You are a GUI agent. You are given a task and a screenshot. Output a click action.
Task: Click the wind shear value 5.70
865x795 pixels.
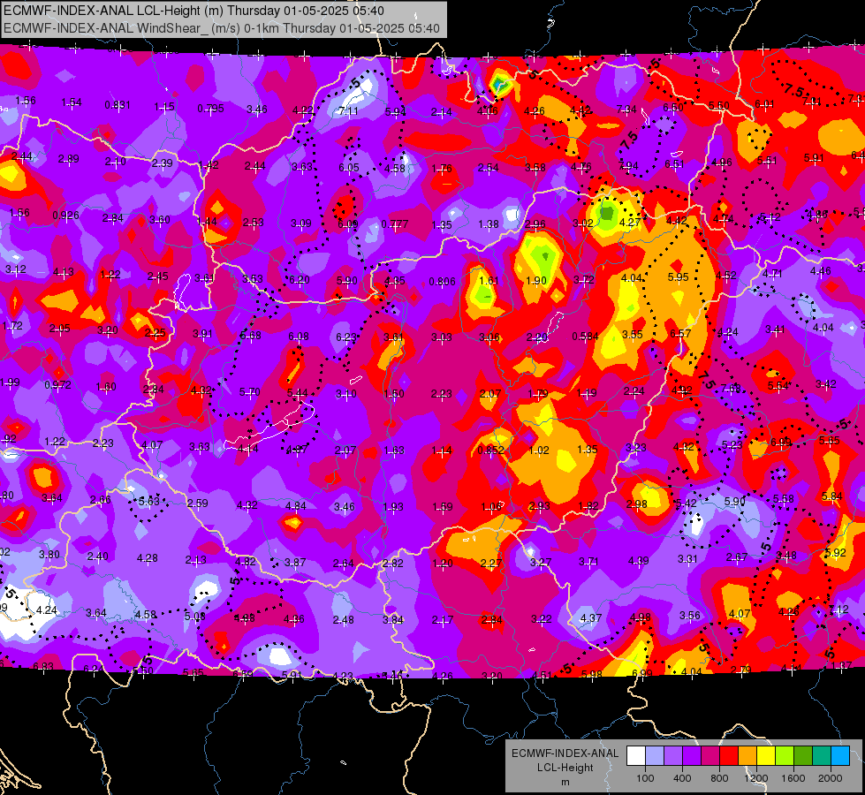coord(249,392)
